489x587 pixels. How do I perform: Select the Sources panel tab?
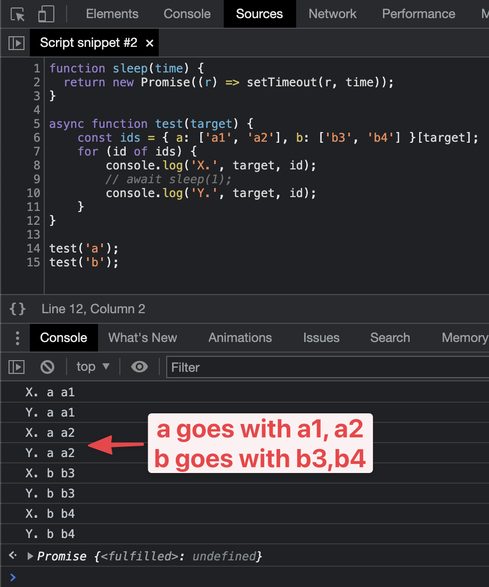tap(259, 14)
